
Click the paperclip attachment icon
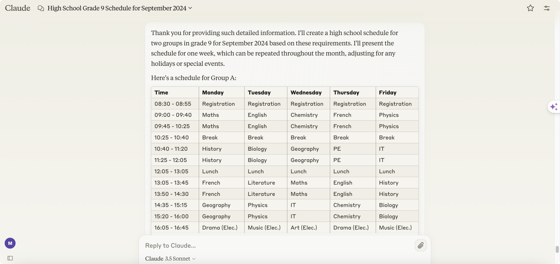coord(420,245)
